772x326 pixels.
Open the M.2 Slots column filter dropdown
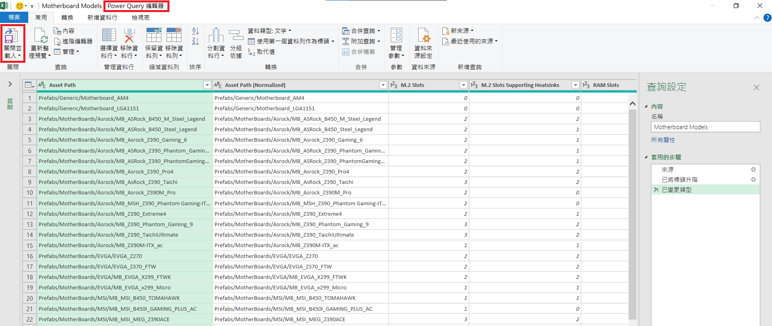tap(463, 85)
